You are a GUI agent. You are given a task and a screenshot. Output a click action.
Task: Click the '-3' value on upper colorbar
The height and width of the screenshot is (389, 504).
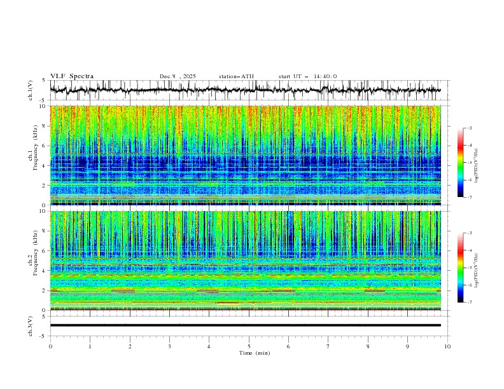469,128
